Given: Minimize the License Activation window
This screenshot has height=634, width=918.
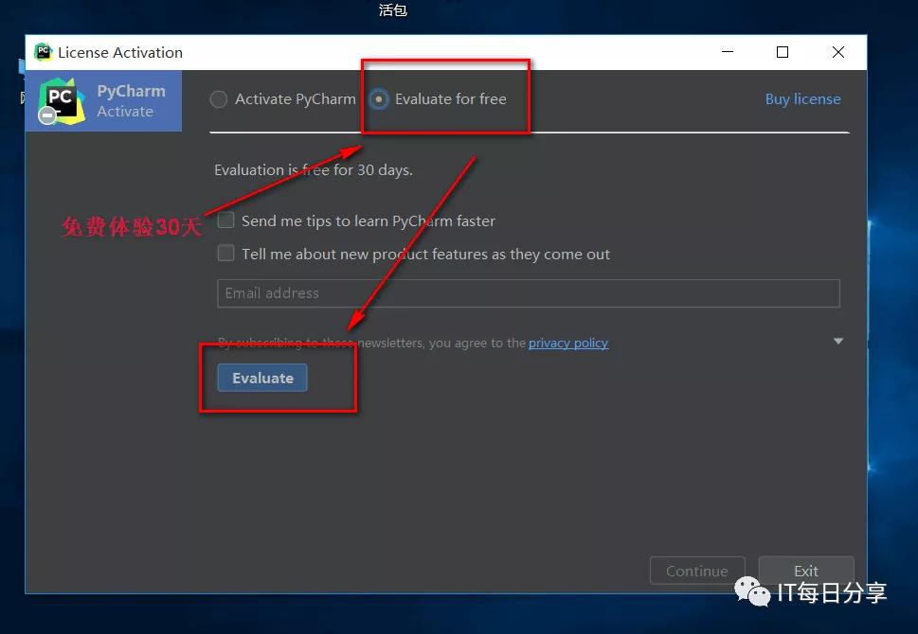Looking at the screenshot, I should pos(728,52).
